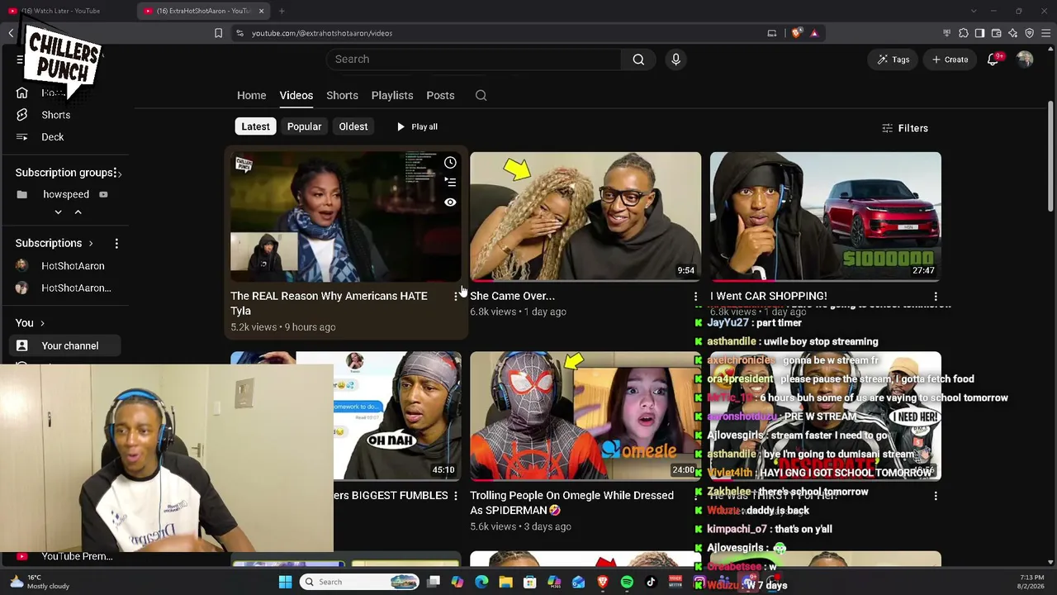This screenshot has height=595, width=1057.
Task: Add Tyla video to Watch Later
Action: click(x=450, y=163)
